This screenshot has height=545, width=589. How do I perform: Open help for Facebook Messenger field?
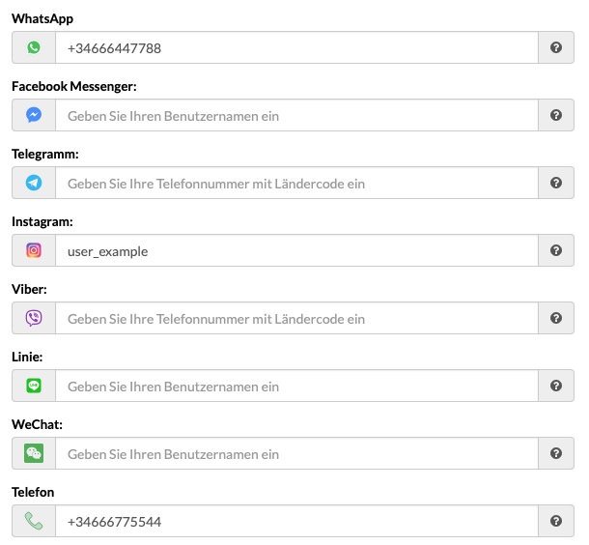[x=556, y=115]
